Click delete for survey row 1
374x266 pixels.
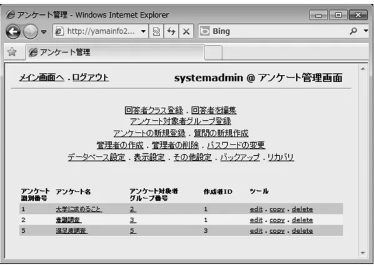(x=302, y=209)
